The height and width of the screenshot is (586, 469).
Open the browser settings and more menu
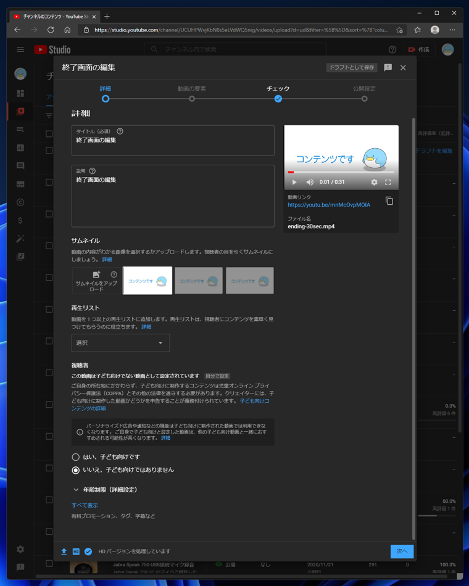pos(452,30)
